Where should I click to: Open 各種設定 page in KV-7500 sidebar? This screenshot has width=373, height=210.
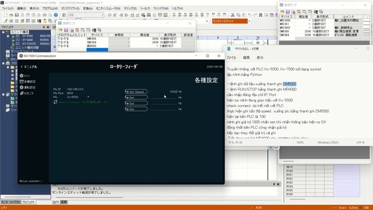(x=27, y=82)
